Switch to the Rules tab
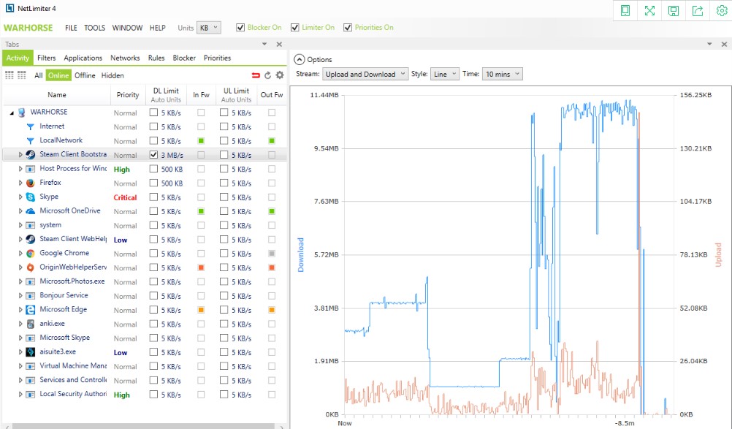 click(x=156, y=58)
